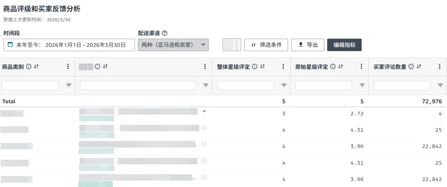This screenshot has height=187, width=447.
Task: Click the 编辑指标 button
Action: point(344,45)
